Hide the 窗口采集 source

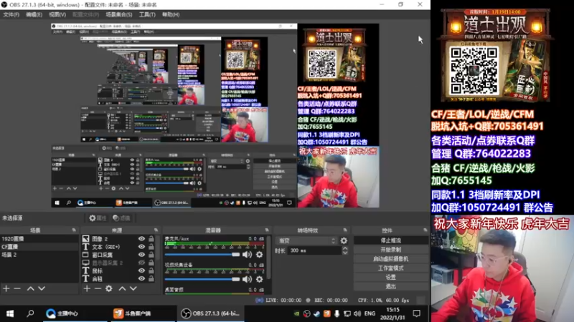141,255
